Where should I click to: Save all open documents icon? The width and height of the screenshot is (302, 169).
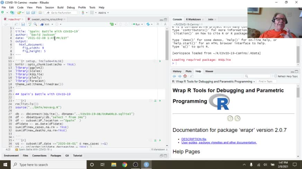(x=33, y=13)
